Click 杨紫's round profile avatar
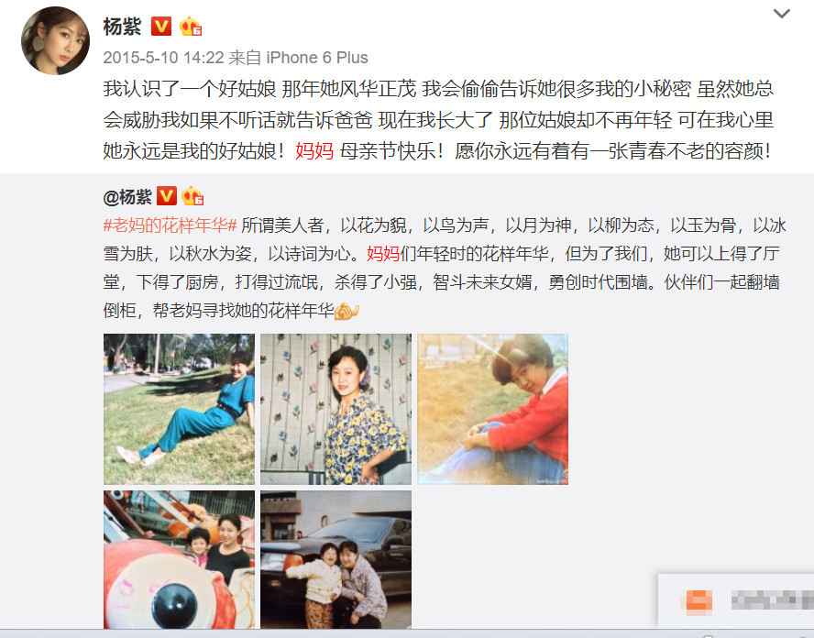Viewport: 814px width, 638px height. tap(55, 40)
